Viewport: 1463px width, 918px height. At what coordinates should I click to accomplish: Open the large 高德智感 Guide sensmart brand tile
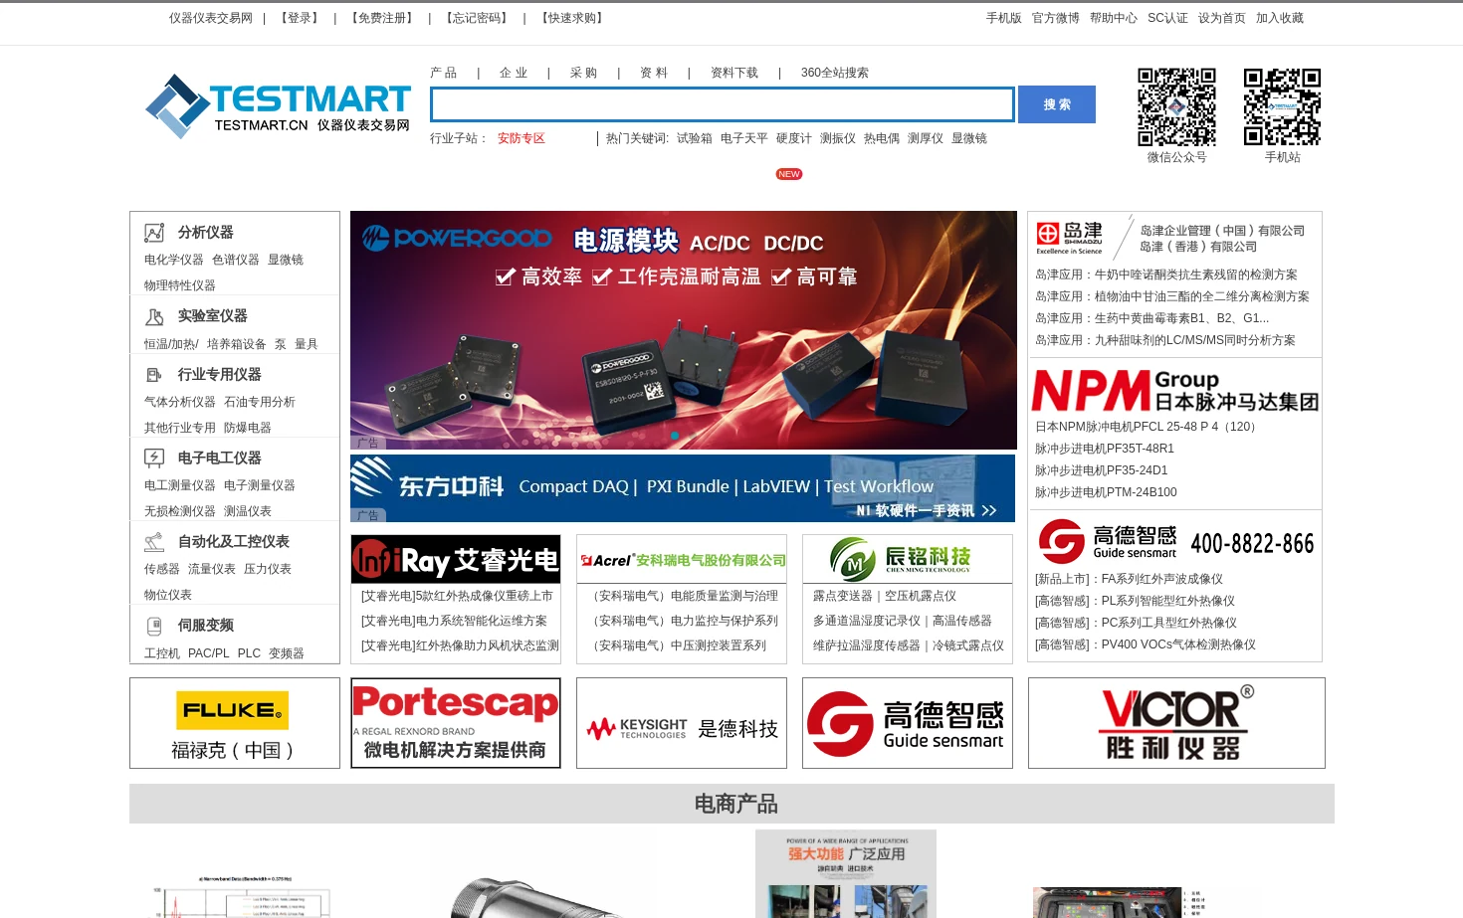[x=908, y=723]
